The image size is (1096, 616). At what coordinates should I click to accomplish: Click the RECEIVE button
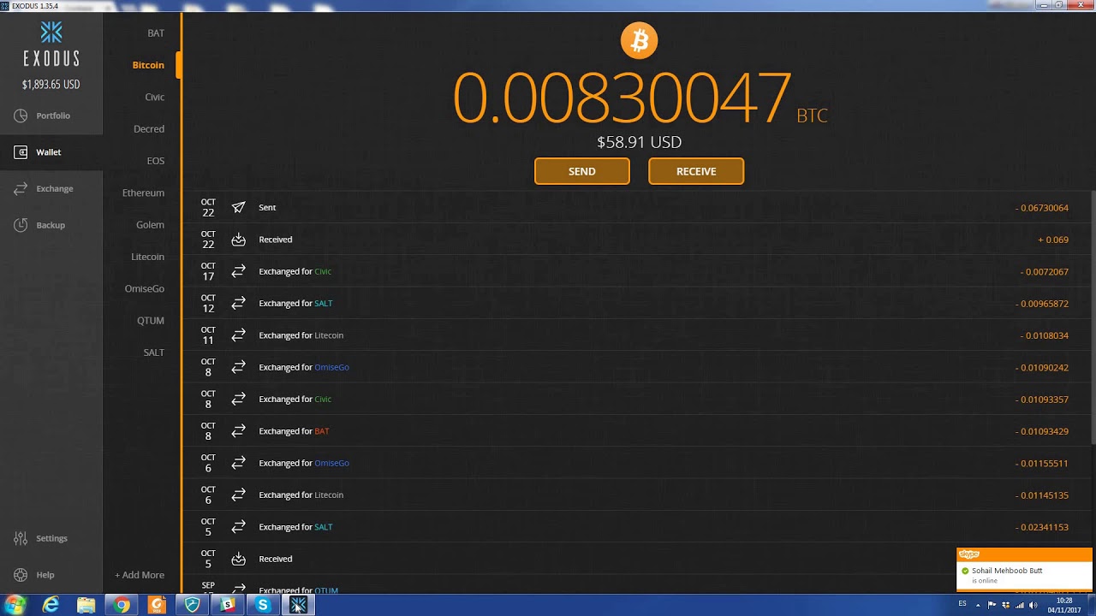pyautogui.click(x=696, y=171)
